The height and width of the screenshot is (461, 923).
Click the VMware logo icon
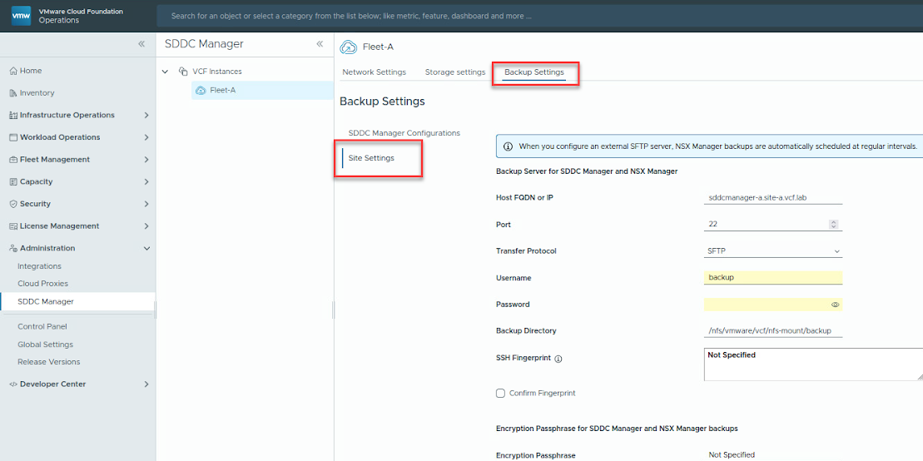pyautogui.click(x=22, y=16)
